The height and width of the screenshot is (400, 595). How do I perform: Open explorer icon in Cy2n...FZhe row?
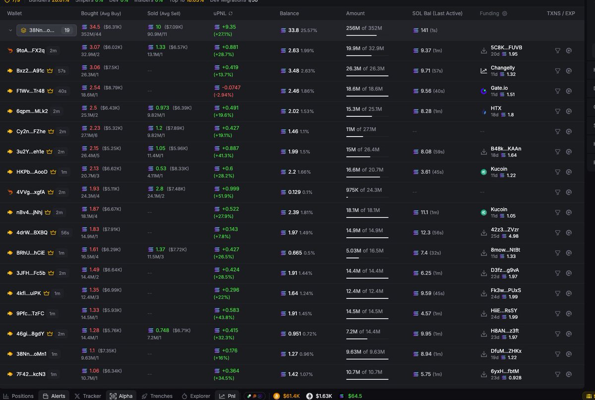click(569, 132)
